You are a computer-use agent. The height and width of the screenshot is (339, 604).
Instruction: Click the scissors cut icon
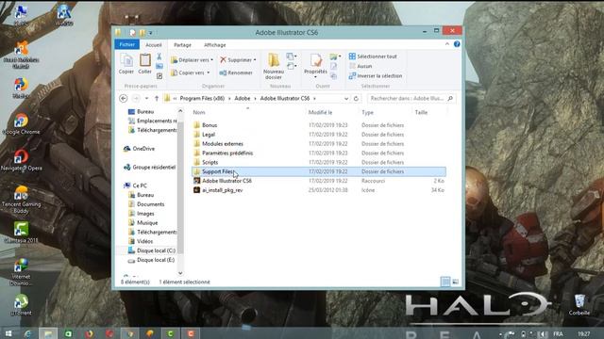[159, 56]
